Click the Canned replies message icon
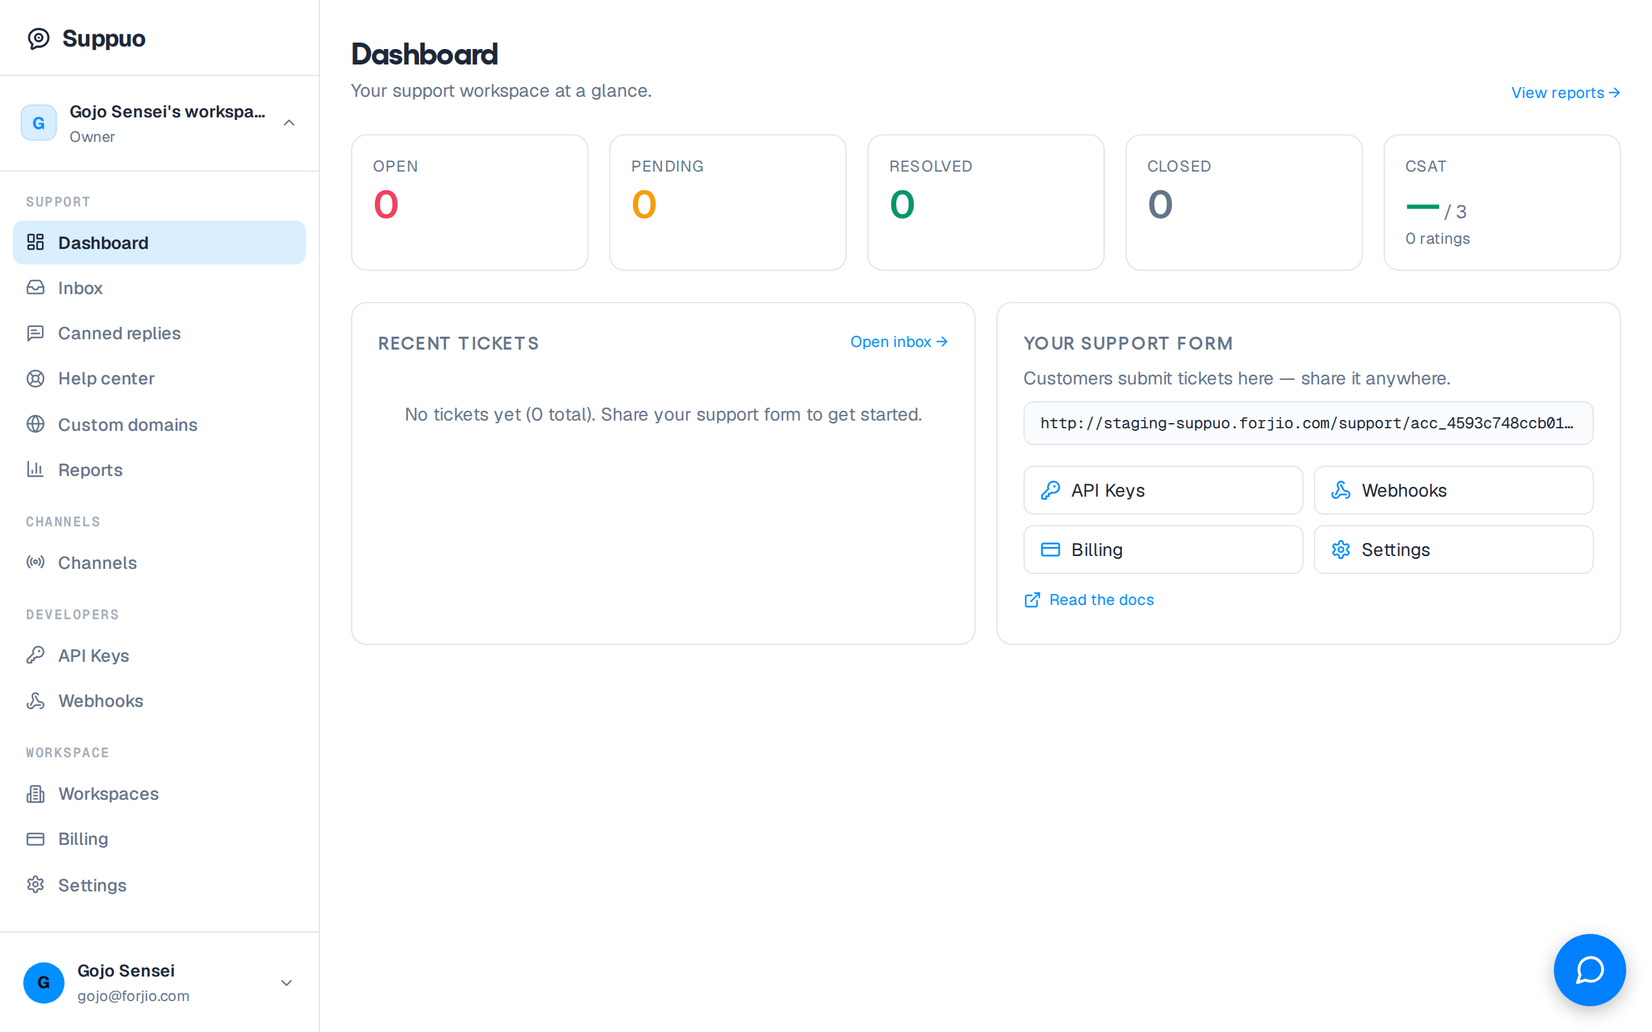 pyautogui.click(x=35, y=333)
